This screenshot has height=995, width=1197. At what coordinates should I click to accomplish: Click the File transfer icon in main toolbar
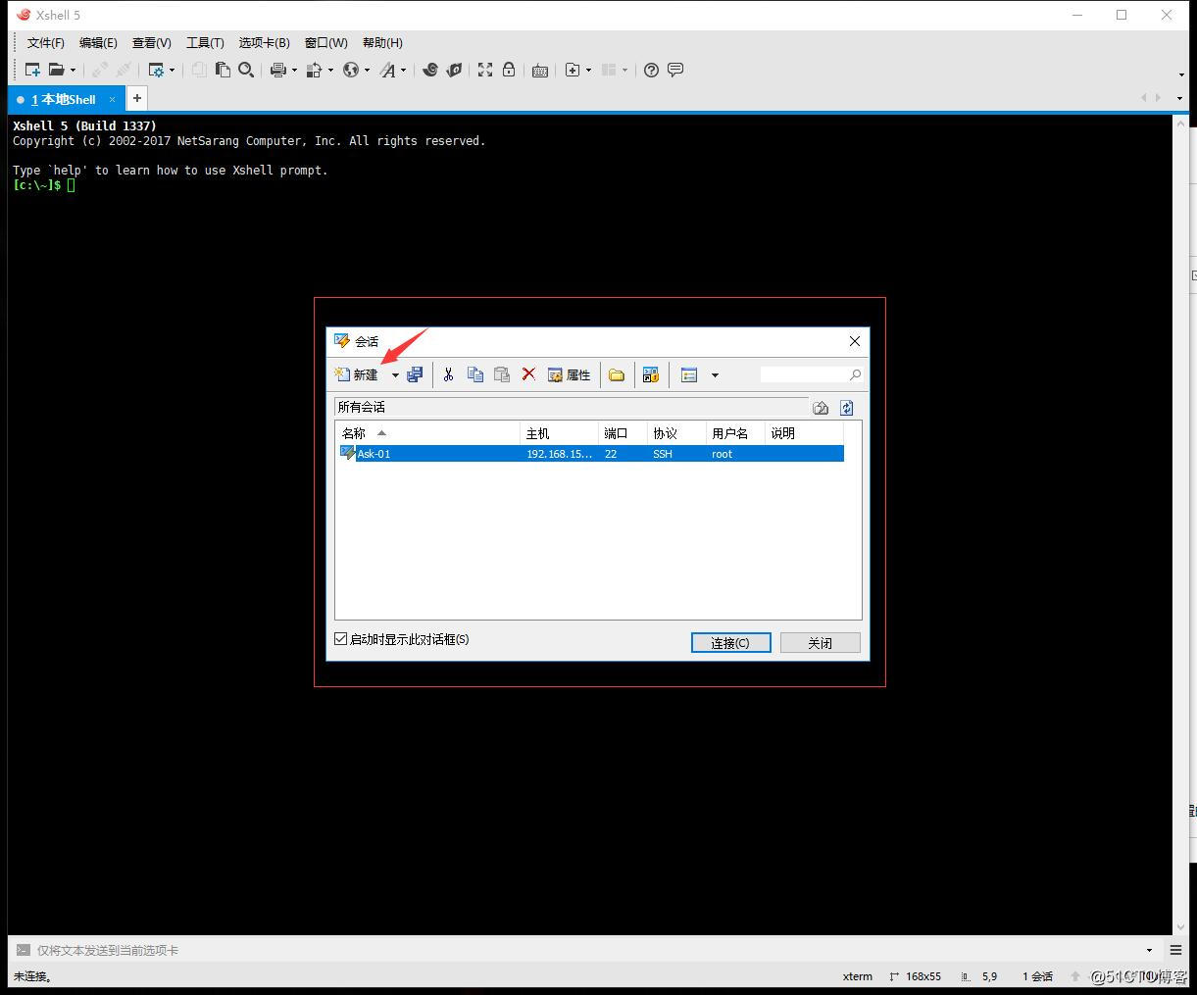pyautogui.click(x=315, y=70)
